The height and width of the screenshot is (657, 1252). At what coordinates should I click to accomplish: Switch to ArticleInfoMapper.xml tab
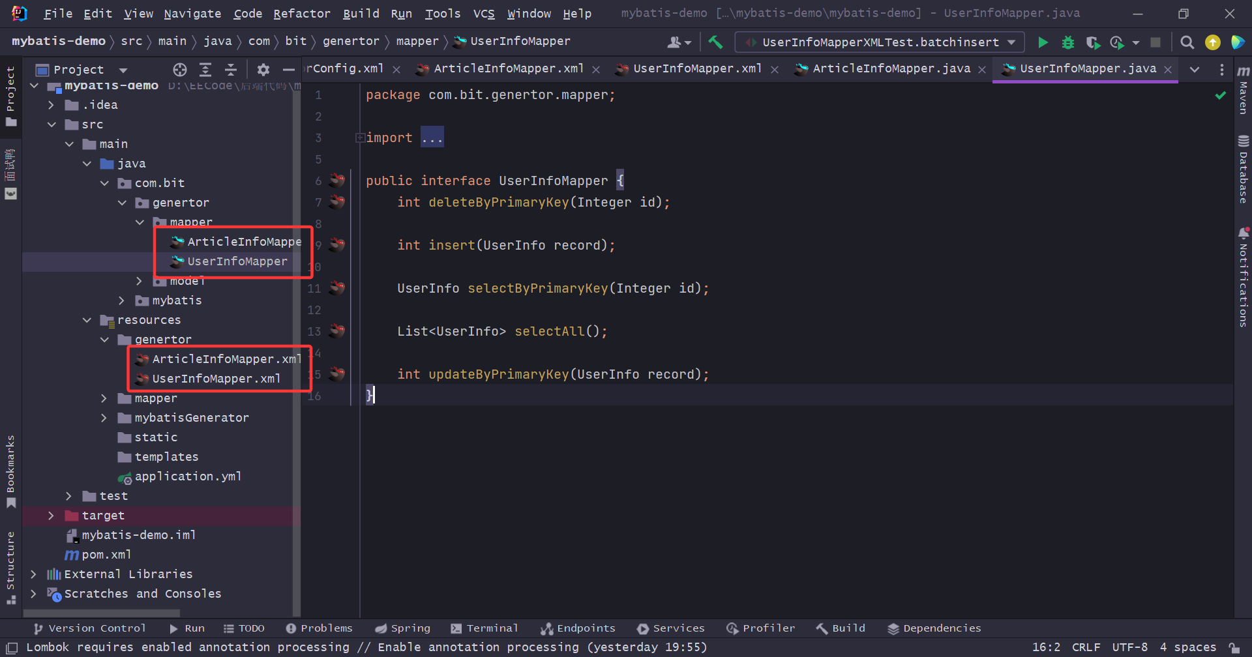[509, 68]
